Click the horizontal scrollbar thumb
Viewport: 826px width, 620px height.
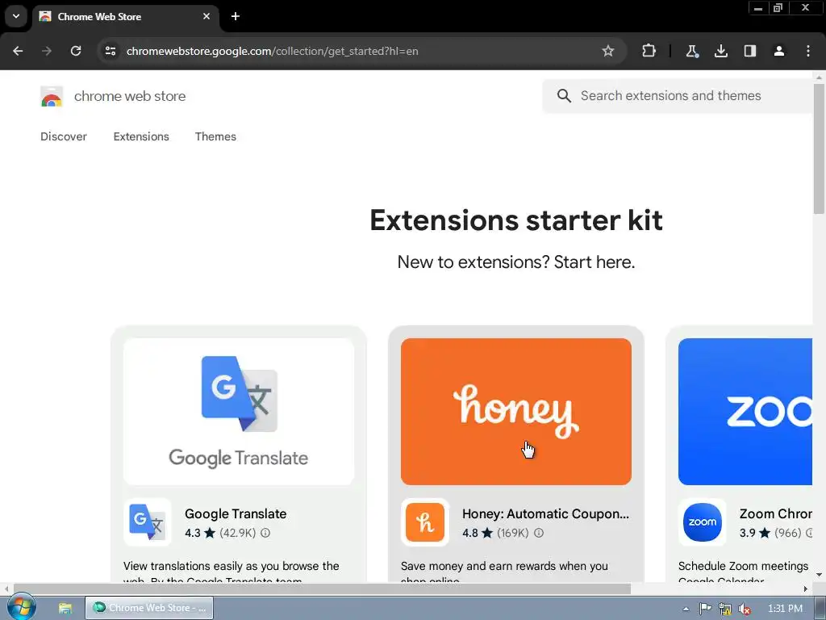(322, 589)
